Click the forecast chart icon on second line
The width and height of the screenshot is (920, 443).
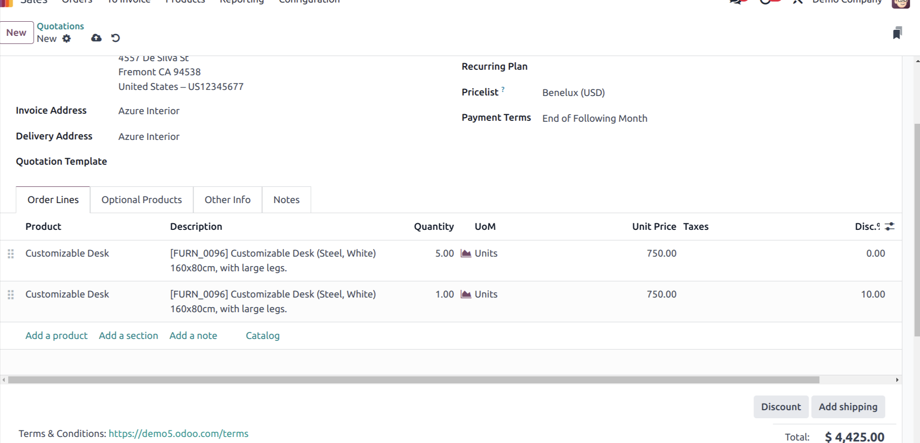466,294
